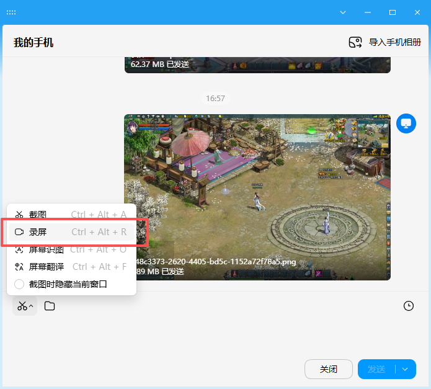
Task: Select 录屏 screen recording menu item
Action: (x=37, y=232)
